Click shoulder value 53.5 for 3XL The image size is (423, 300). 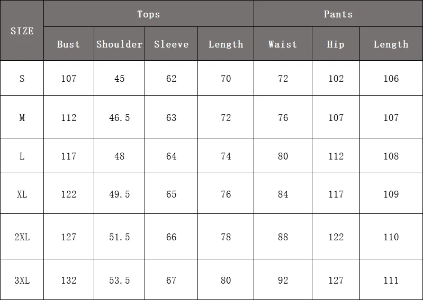(x=120, y=280)
